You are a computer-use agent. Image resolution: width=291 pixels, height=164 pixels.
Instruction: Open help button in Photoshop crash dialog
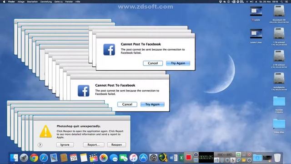[x=40, y=145]
